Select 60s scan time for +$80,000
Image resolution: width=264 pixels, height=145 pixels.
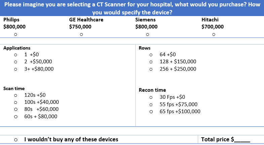click(15, 117)
